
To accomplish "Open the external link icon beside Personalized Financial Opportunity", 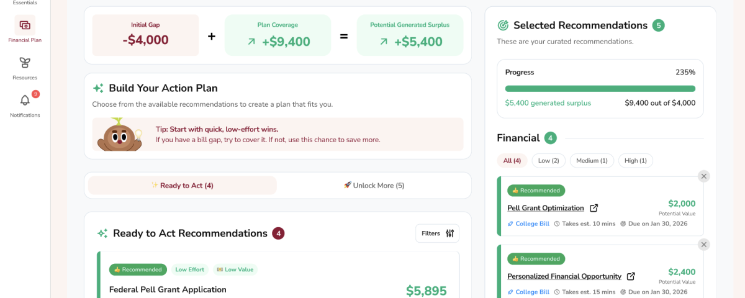I will pyautogui.click(x=631, y=276).
